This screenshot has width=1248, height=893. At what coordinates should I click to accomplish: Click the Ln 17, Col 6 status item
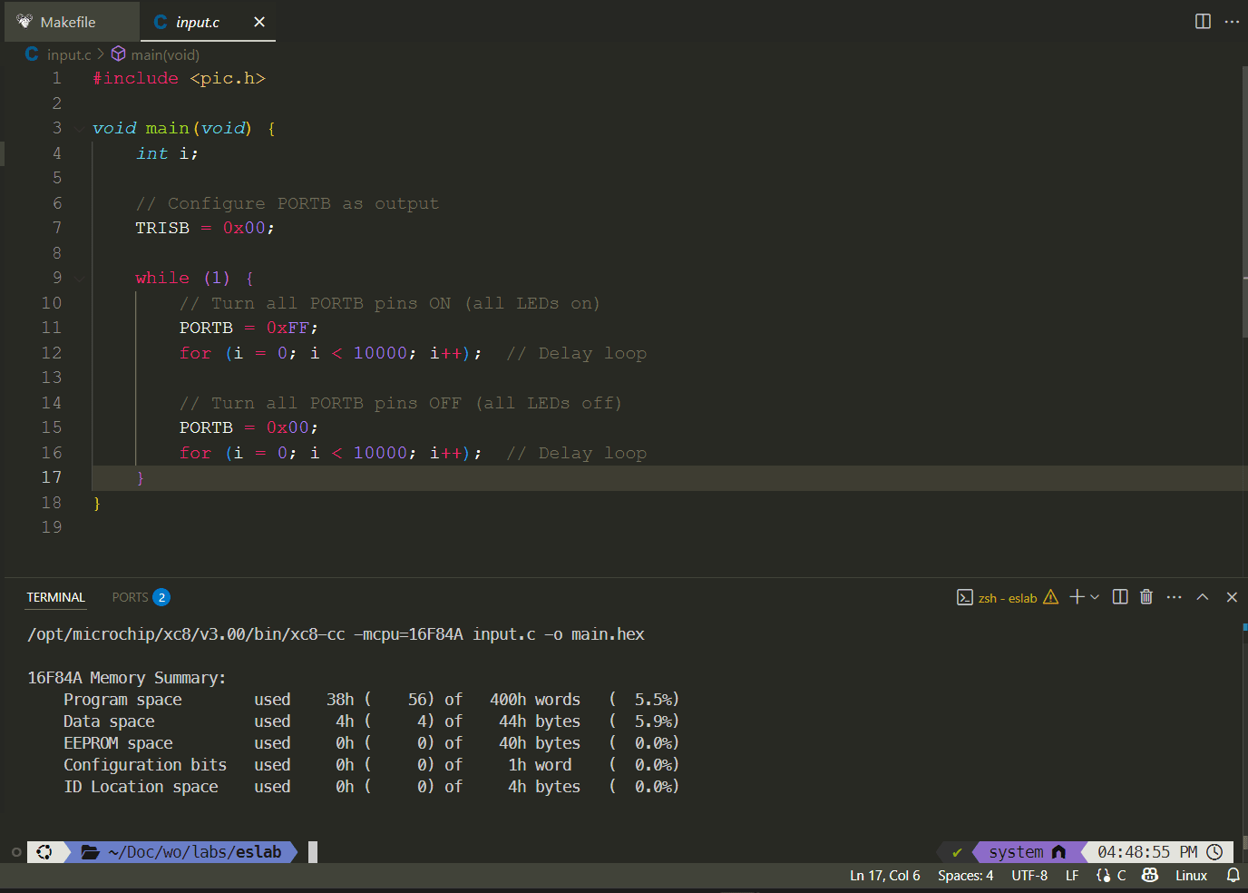click(884, 876)
